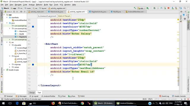The height and width of the screenshot is (106, 190).
Task: Open the Terminal tool window
Action: pos(8,96)
